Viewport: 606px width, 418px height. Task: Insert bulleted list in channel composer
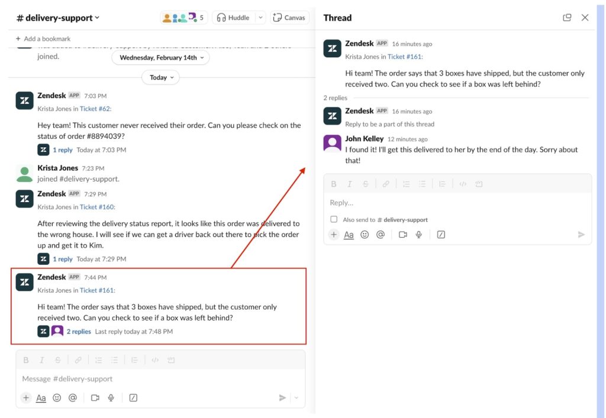click(114, 360)
